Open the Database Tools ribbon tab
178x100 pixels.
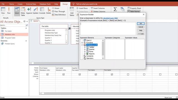[45, 4]
